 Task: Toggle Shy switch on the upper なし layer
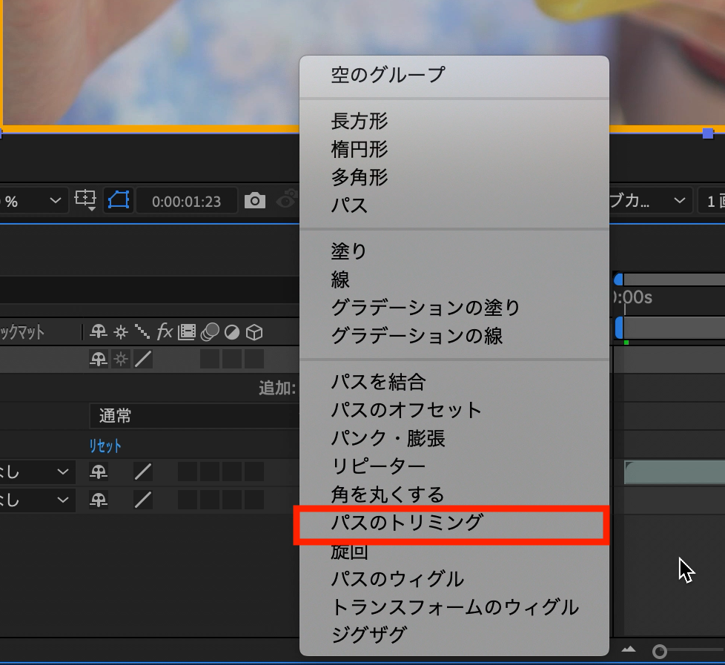click(x=99, y=472)
